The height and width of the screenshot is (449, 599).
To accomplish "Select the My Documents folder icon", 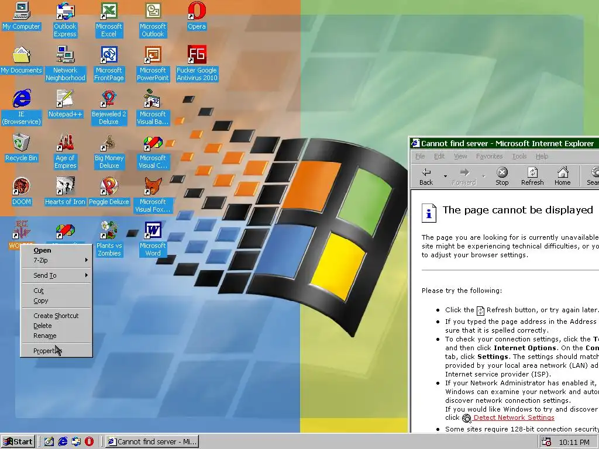I will [x=22, y=60].
